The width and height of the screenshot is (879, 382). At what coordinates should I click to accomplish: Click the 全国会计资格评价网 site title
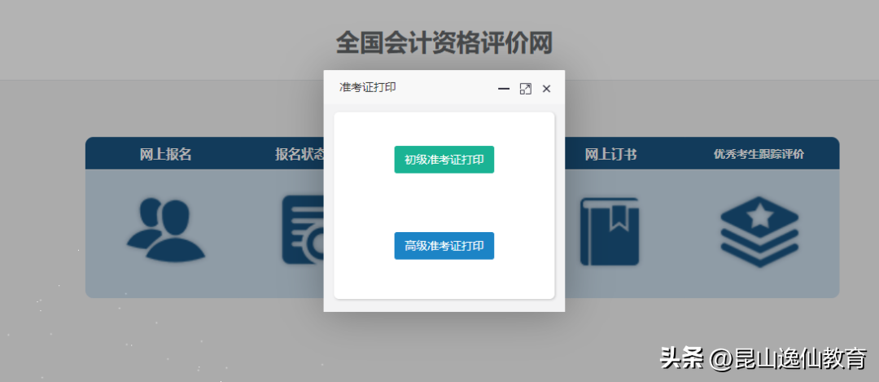coord(444,43)
